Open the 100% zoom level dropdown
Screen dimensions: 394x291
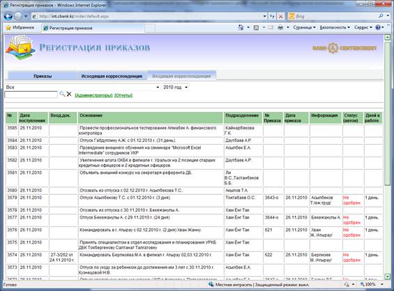382,285
